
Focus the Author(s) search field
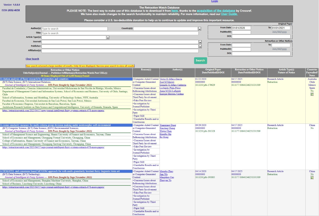pyautogui.click(x=75, y=29)
